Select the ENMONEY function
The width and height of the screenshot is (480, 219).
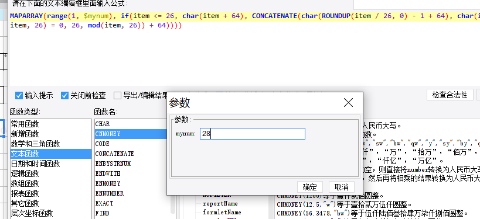pos(131,183)
